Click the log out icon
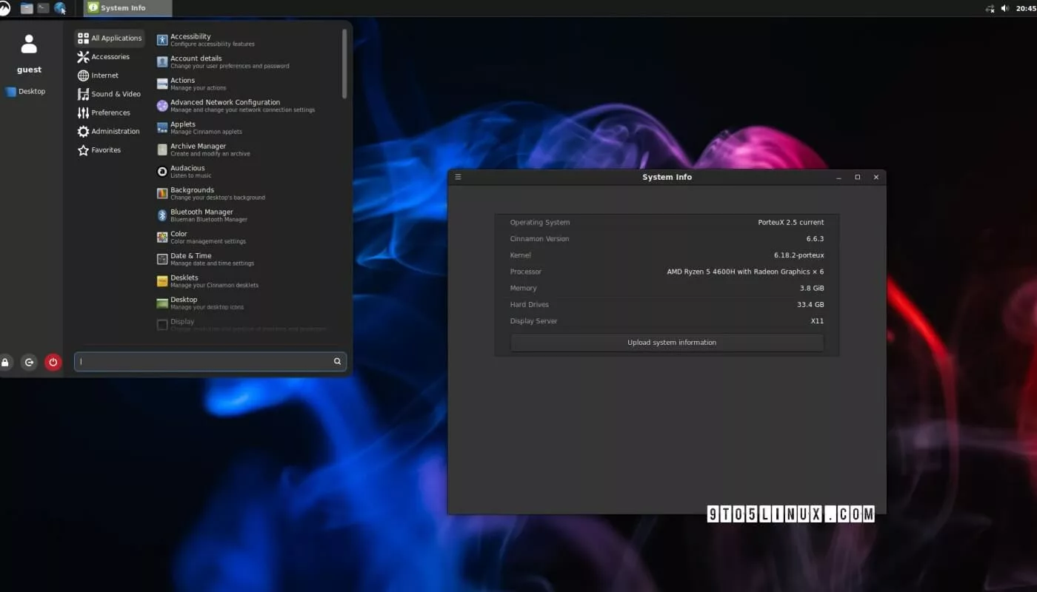The height and width of the screenshot is (592, 1037). click(x=29, y=362)
